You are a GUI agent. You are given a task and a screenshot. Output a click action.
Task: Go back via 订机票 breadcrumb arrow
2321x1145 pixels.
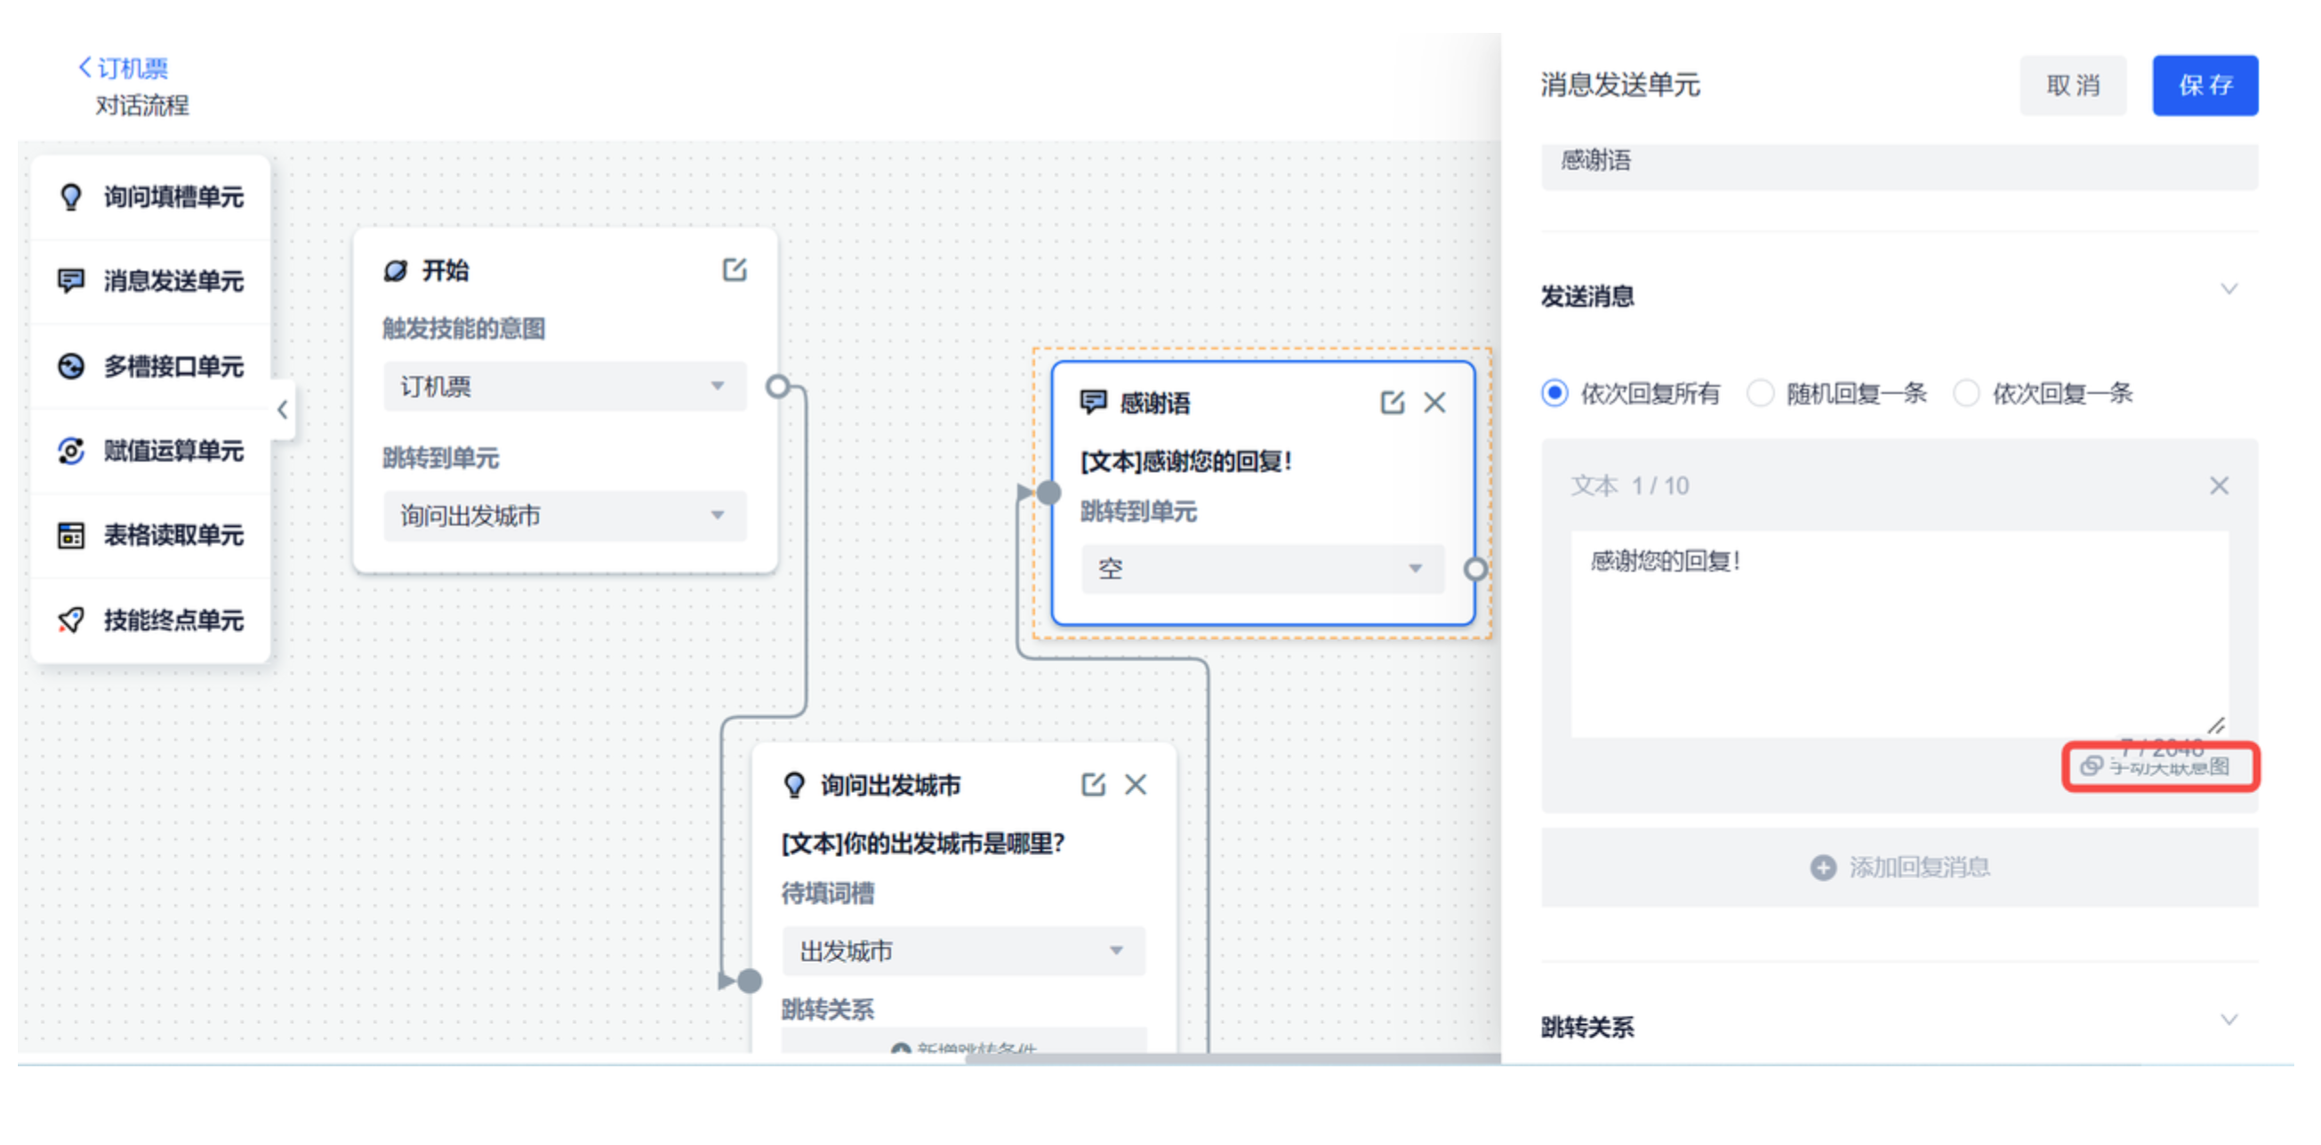(x=84, y=67)
